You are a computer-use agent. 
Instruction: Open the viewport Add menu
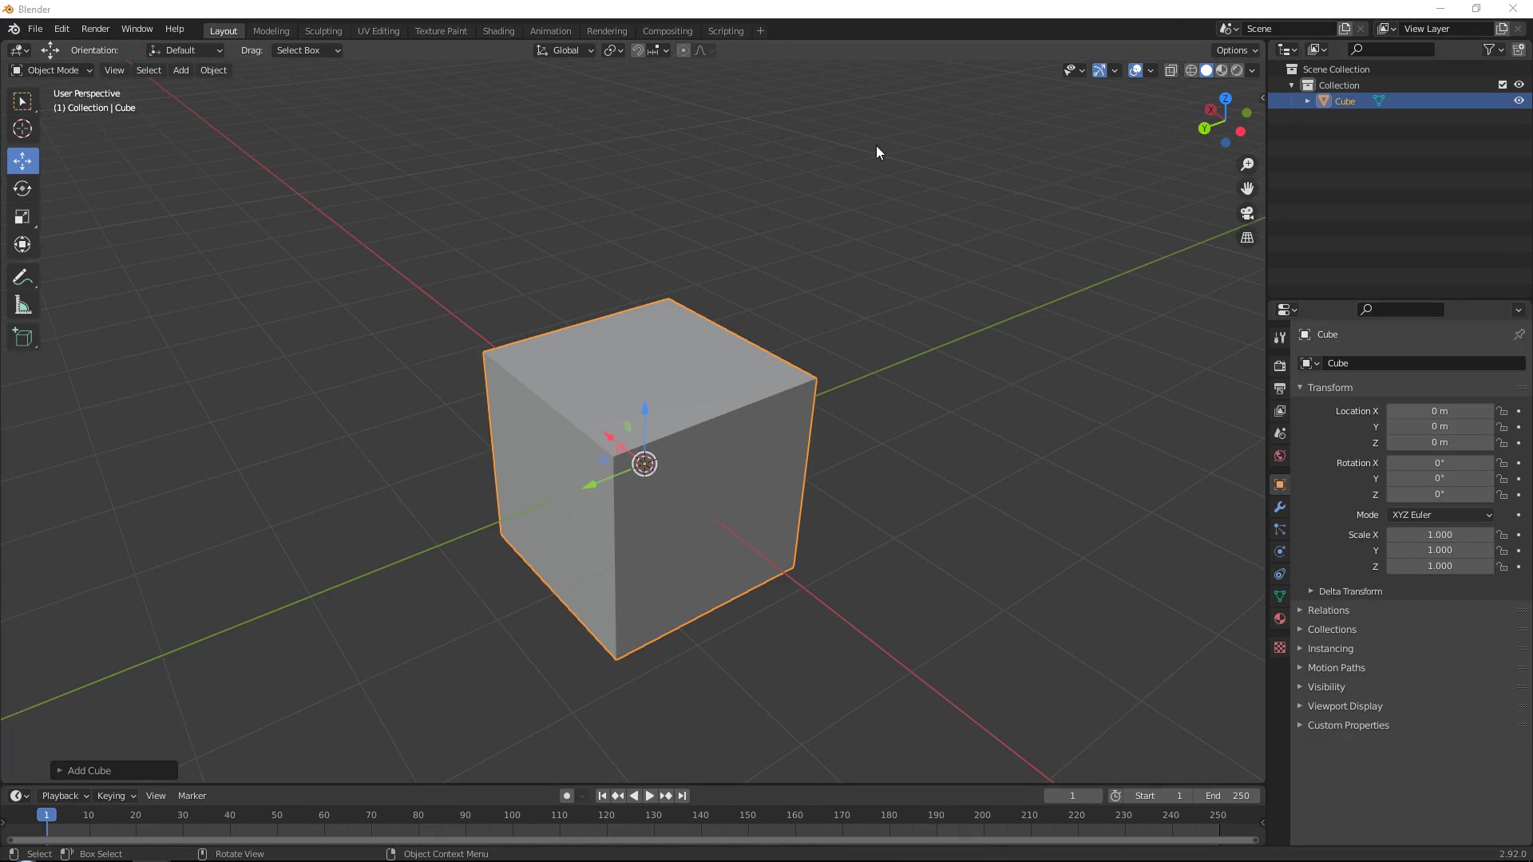[180, 70]
